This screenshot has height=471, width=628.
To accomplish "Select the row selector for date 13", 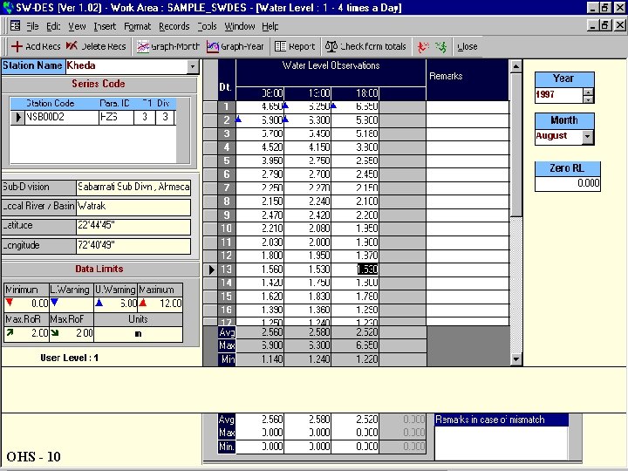I will coord(211,270).
